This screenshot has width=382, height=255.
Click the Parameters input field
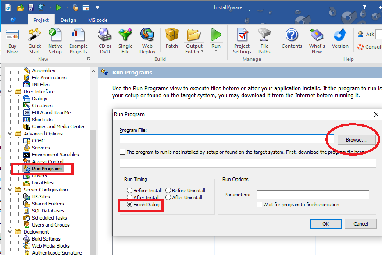[x=313, y=195]
